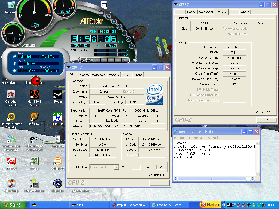Click the green antenna wireless tray icon
The height and width of the screenshot is (209, 279).
click(x=259, y=205)
